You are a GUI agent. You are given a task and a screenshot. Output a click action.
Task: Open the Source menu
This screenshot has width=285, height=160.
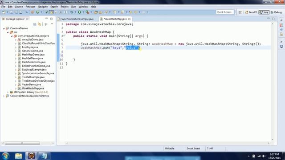[x=19, y=7]
